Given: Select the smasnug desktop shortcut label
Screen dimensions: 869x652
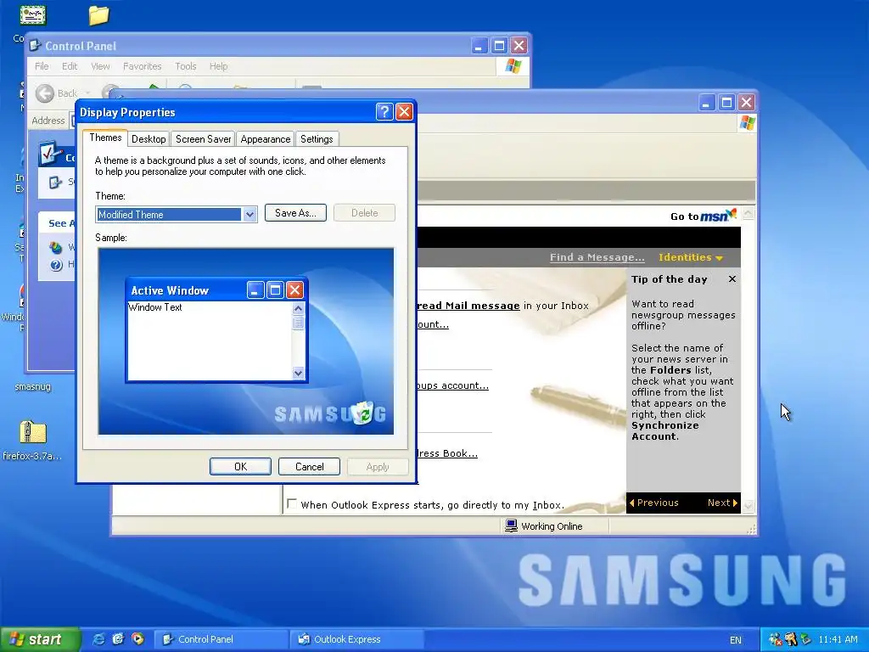Looking at the screenshot, I should coord(33,386).
